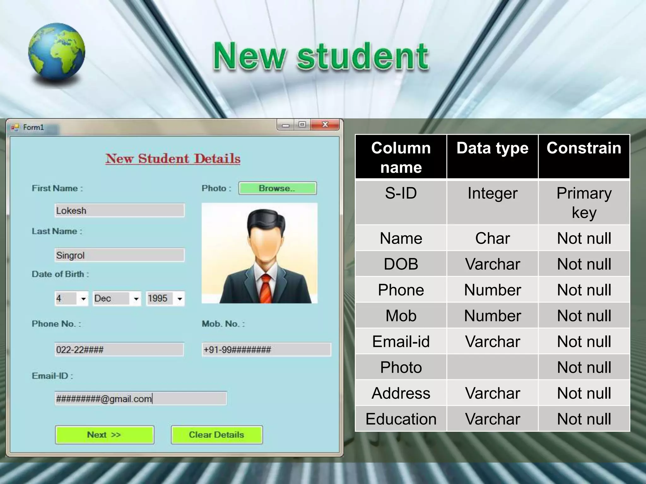
Task: Click the Phone No. input field
Action: point(119,349)
